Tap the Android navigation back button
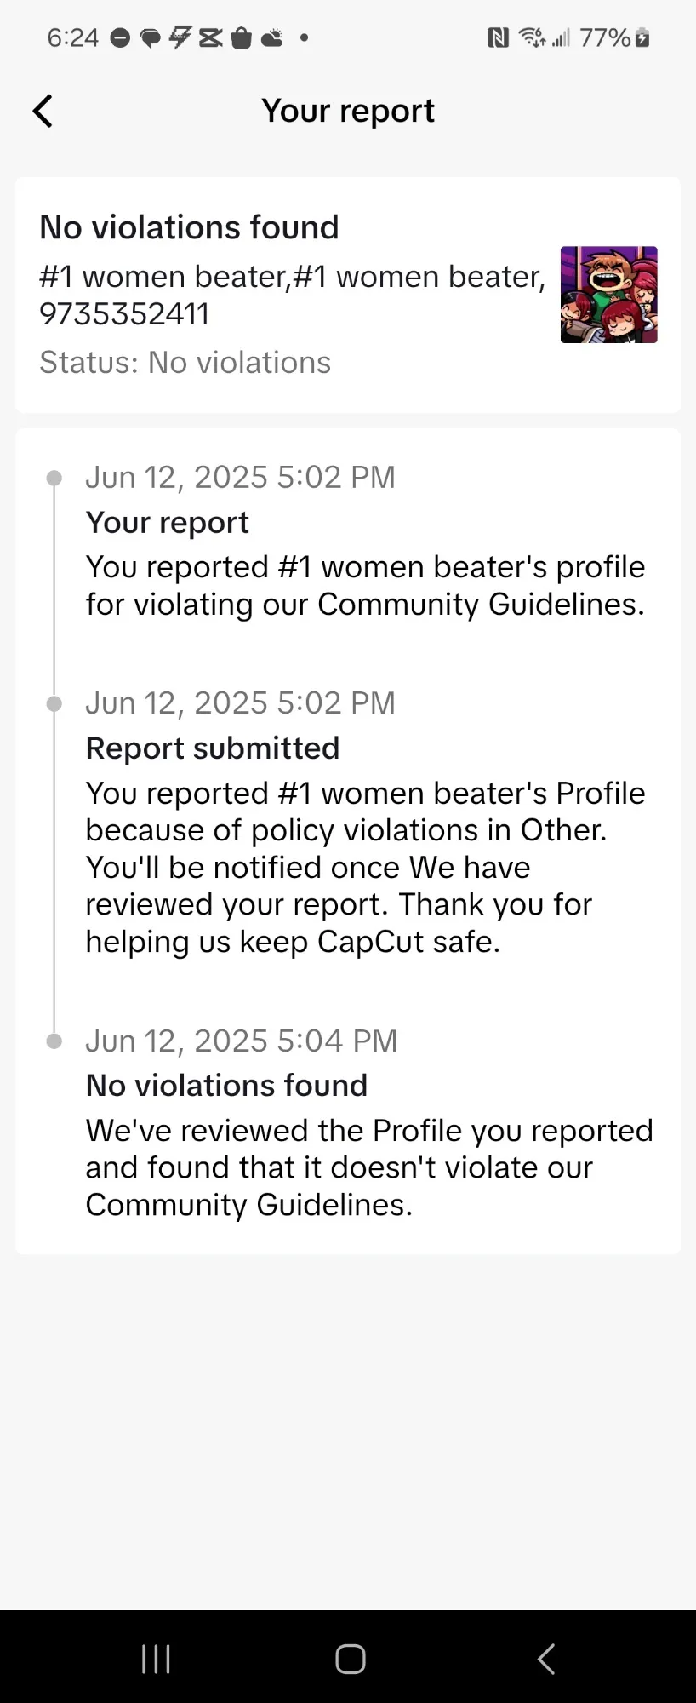Screen dimensions: 696x1703 tap(546, 1659)
